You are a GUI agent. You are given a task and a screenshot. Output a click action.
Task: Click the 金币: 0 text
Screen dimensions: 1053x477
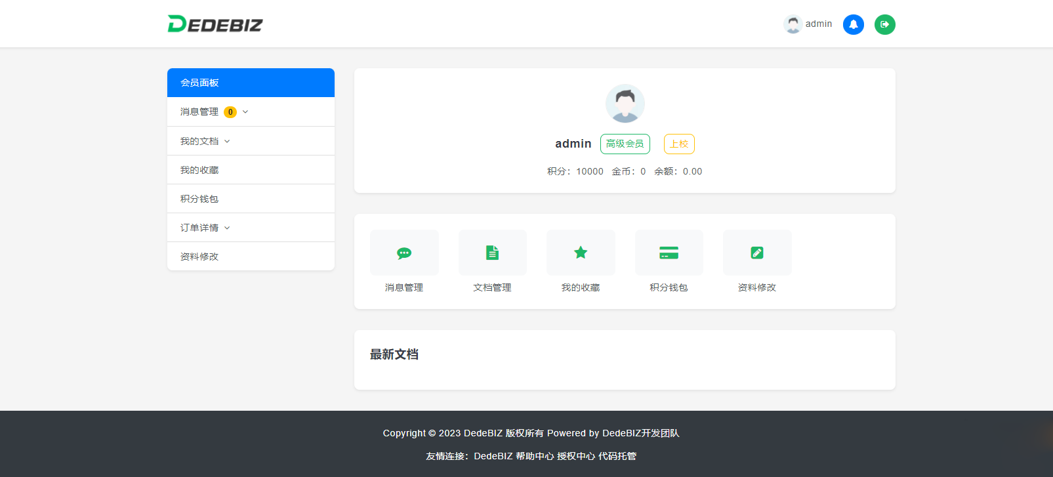click(x=629, y=171)
